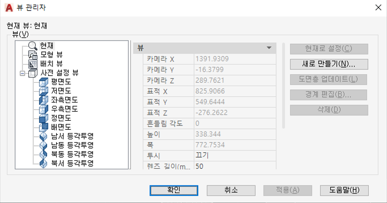Viewport: 387px width, 203px height.
Task: Click the 표적 X value 825.9066
Action: pyautogui.click(x=235, y=91)
